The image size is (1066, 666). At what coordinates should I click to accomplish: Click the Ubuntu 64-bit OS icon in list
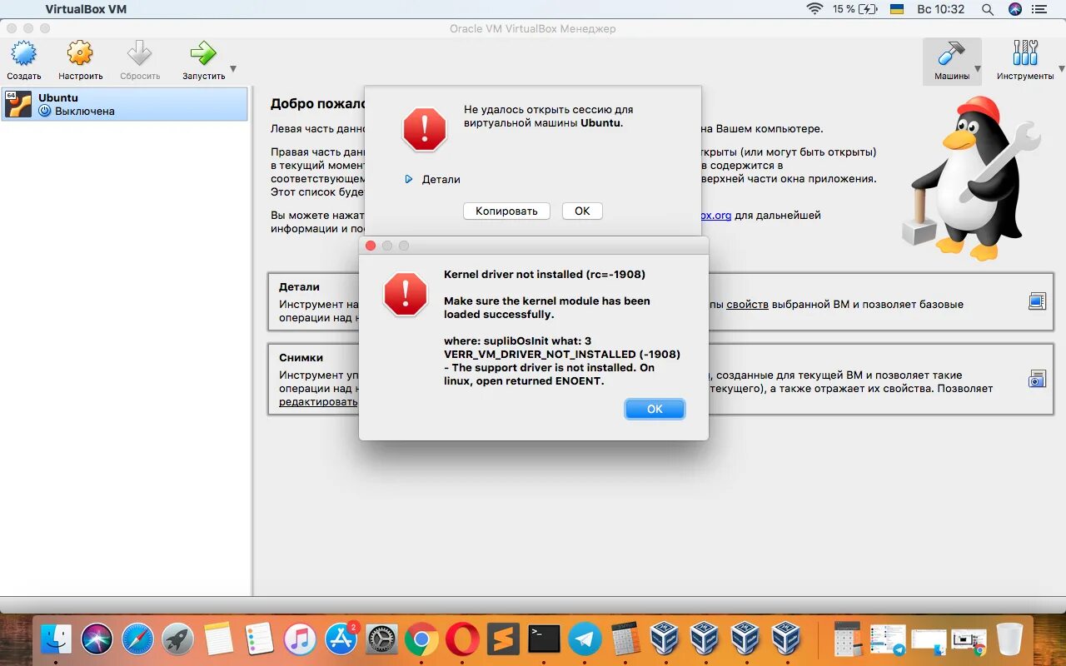pos(18,104)
